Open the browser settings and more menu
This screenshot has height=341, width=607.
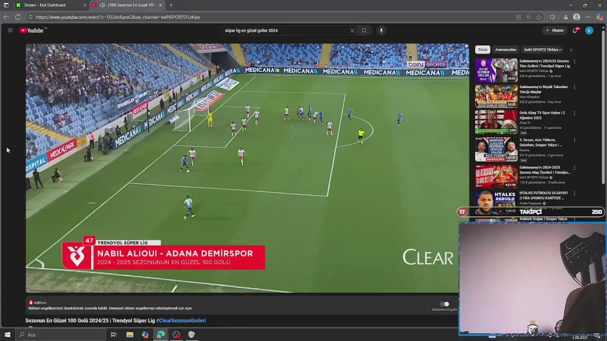[x=588, y=17]
